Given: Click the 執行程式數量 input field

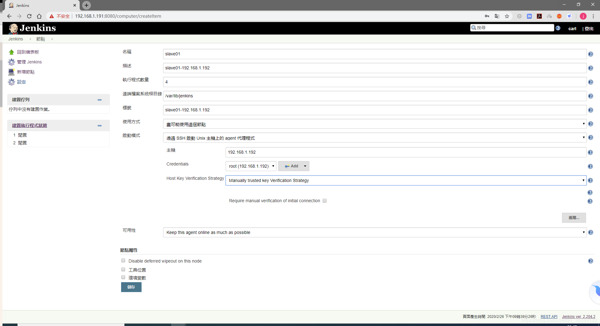Looking at the screenshot, I should tap(375, 82).
